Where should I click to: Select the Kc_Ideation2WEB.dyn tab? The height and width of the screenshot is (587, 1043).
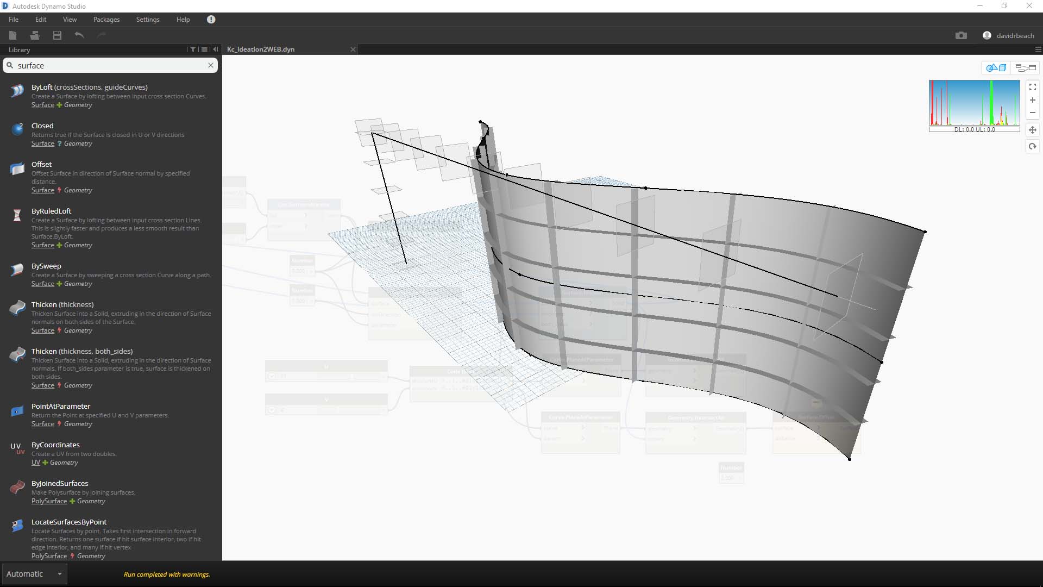pyautogui.click(x=261, y=49)
